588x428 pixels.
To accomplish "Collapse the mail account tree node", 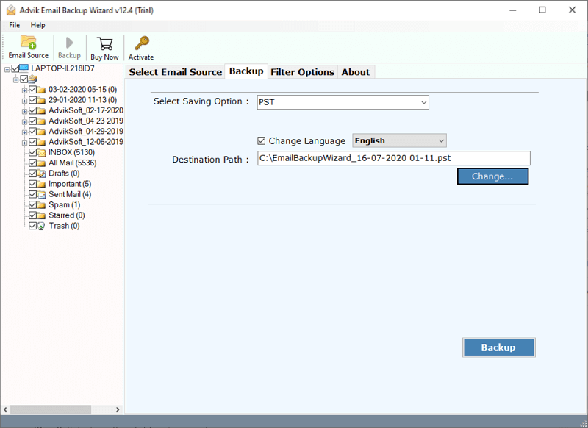I will click(x=15, y=80).
